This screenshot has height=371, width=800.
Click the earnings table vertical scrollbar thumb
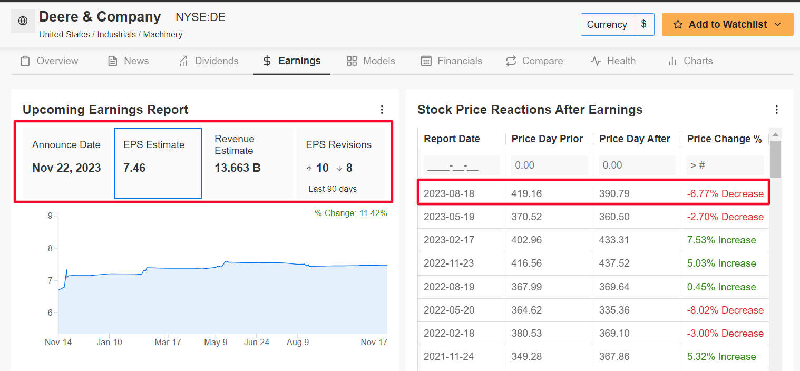775,158
